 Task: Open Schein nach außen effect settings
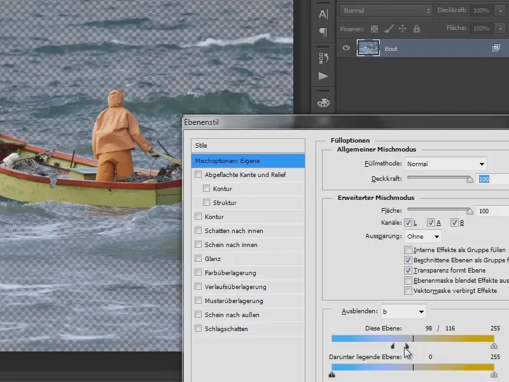[x=232, y=315]
